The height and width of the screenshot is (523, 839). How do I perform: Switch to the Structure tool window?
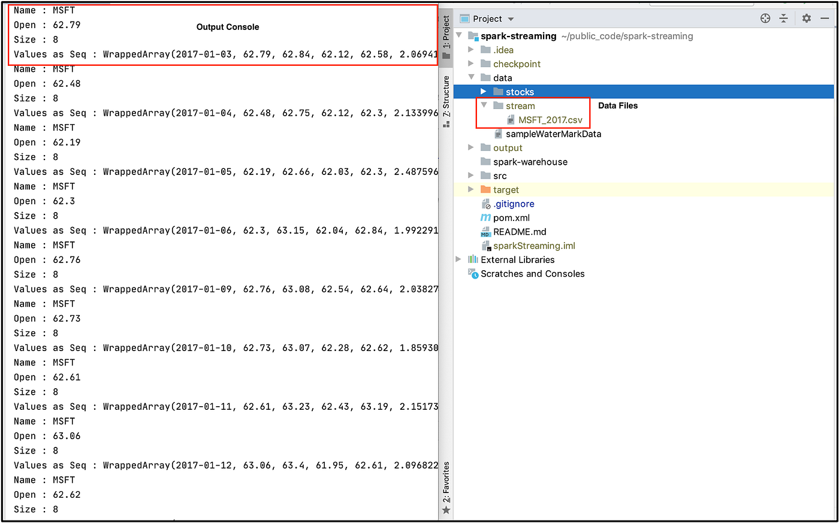(x=446, y=96)
